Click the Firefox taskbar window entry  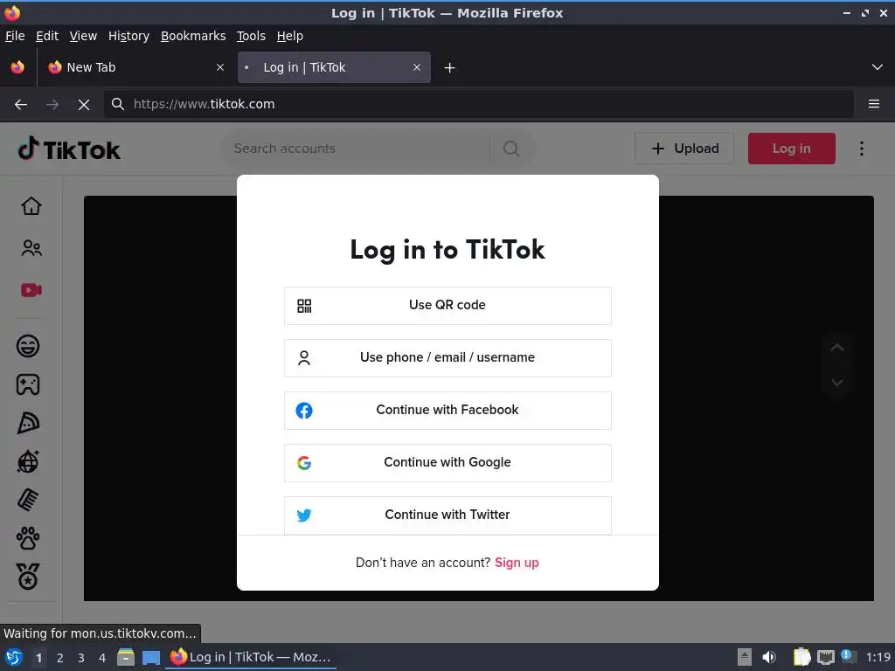[251, 657]
